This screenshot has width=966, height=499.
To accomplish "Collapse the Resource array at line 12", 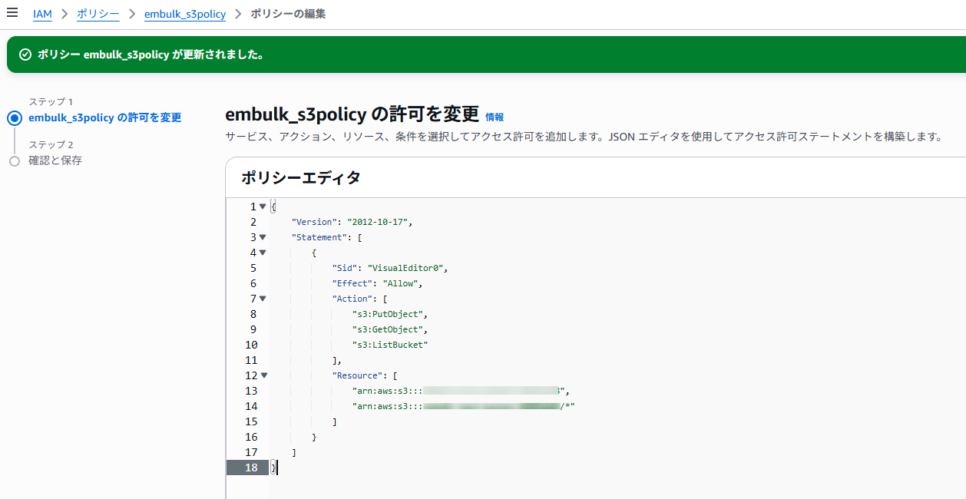I will click(x=263, y=375).
